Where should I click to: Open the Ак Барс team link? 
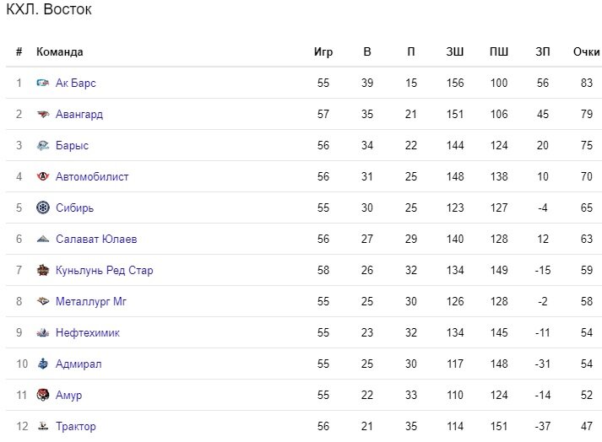(x=76, y=83)
